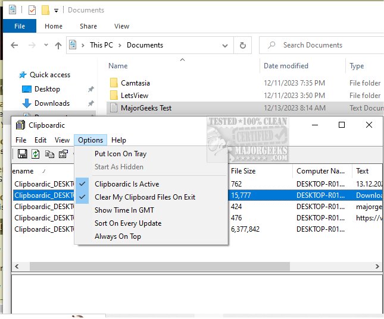The height and width of the screenshot is (319, 384).
Task: Click the horizontal scrollbar thumb in Clipboardic
Action: [160, 266]
